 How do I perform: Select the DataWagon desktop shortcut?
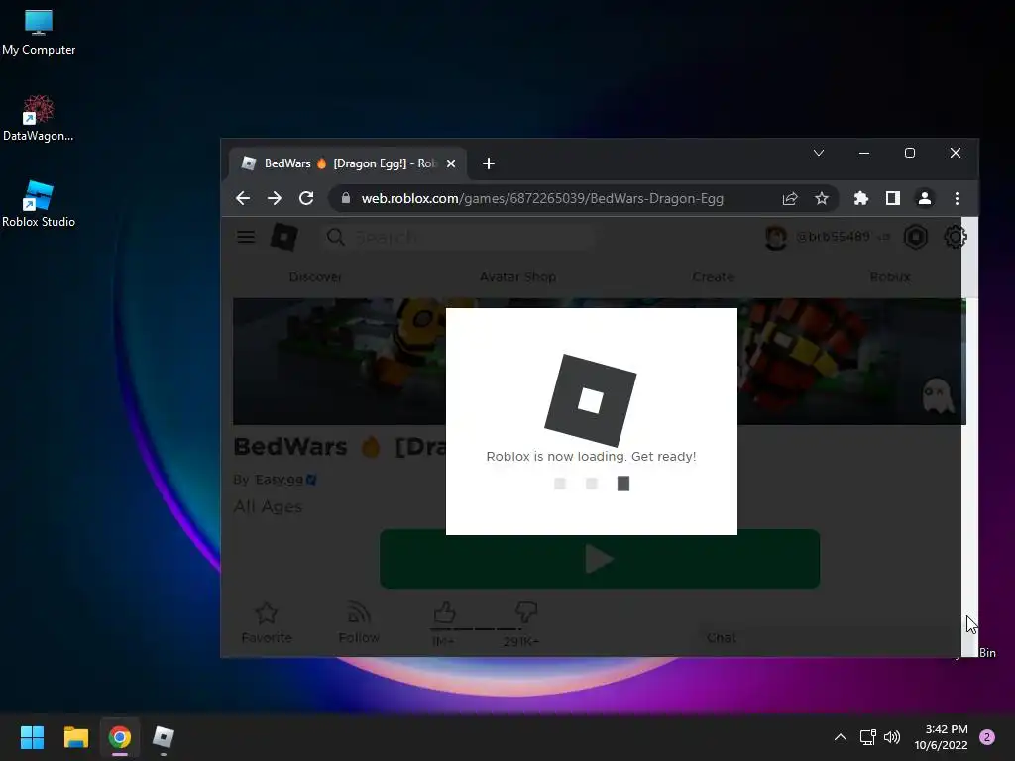[39, 119]
